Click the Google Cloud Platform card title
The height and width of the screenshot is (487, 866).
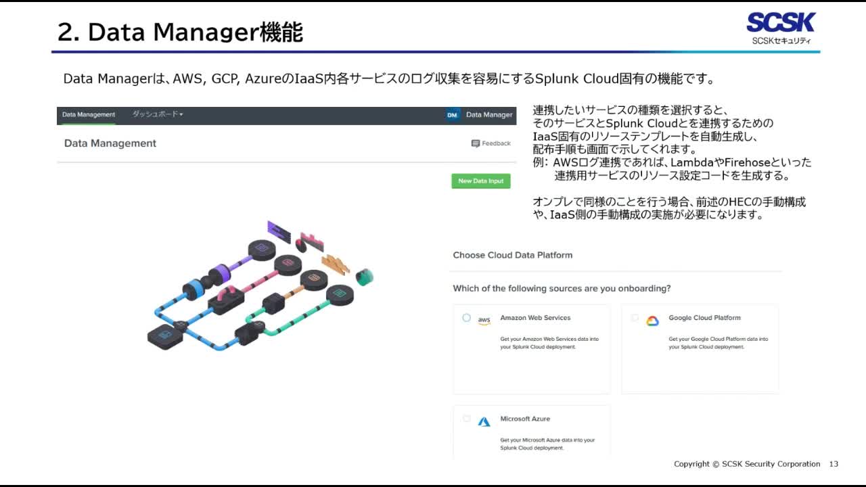[x=704, y=318]
